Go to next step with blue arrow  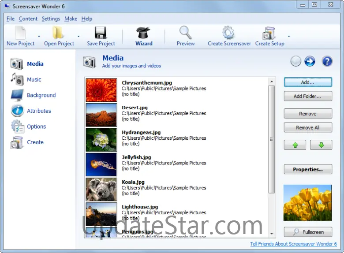310,61
